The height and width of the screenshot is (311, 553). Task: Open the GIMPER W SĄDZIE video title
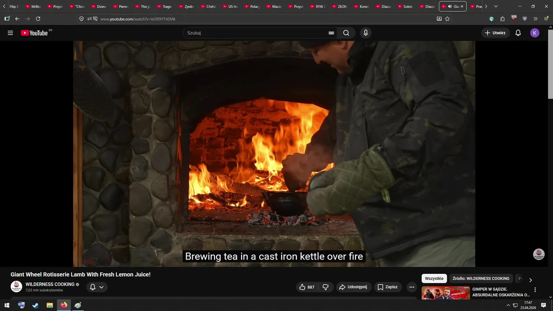click(x=501, y=292)
